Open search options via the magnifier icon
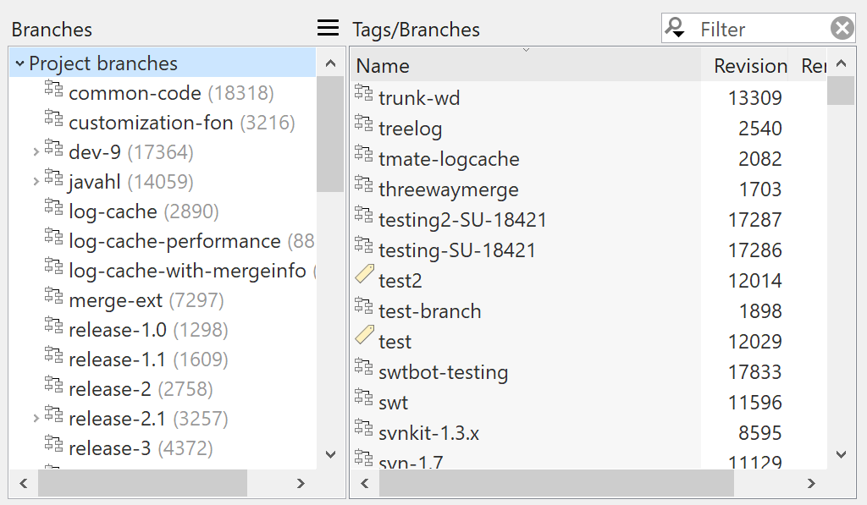Screen dimensions: 867x505 click(675, 27)
